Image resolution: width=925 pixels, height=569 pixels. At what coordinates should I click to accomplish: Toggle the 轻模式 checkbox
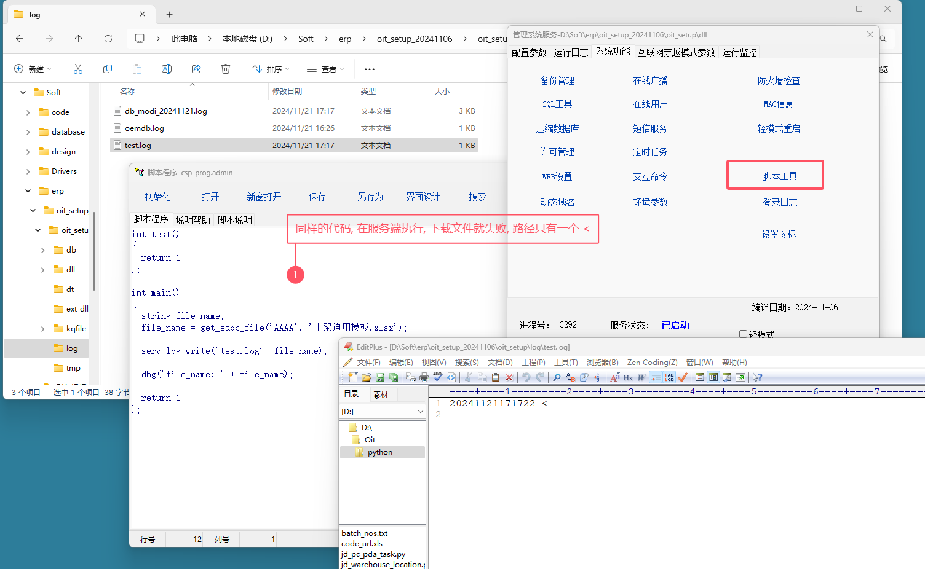[743, 334]
